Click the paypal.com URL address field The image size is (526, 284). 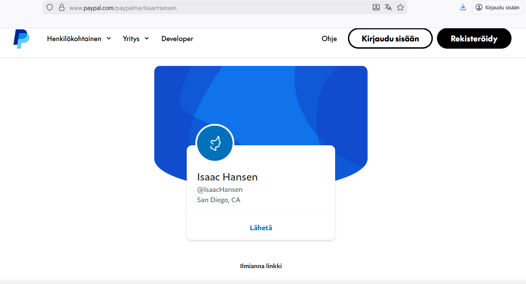click(x=207, y=8)
